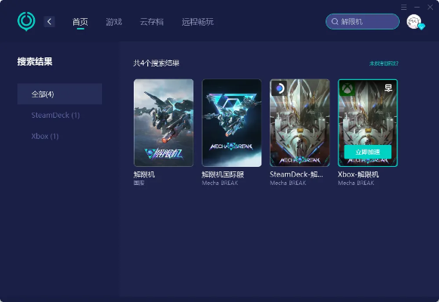Open the 解限机国际服 game cover

coord(231,123)
